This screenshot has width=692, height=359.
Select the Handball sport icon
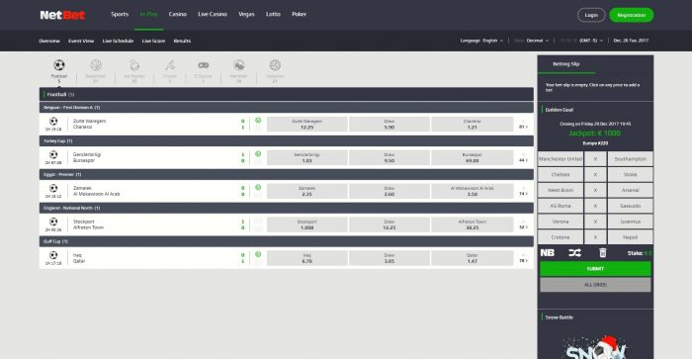pos(239,65)
